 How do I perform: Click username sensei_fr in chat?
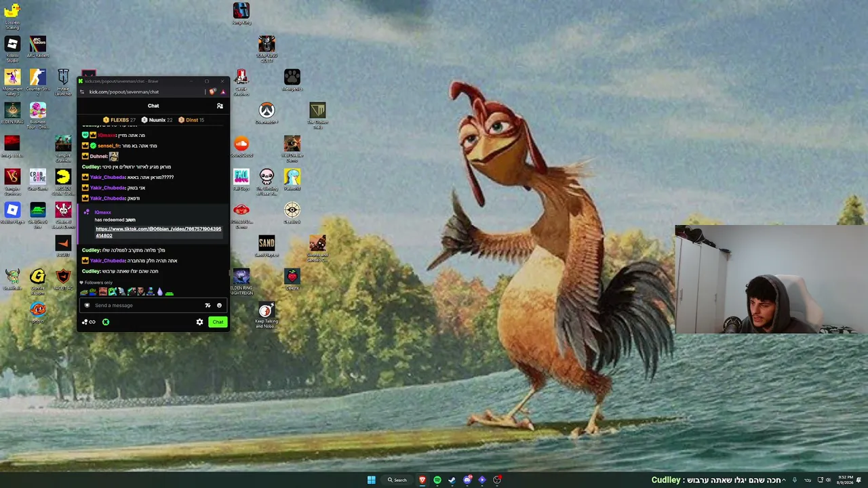pos(108,146)
